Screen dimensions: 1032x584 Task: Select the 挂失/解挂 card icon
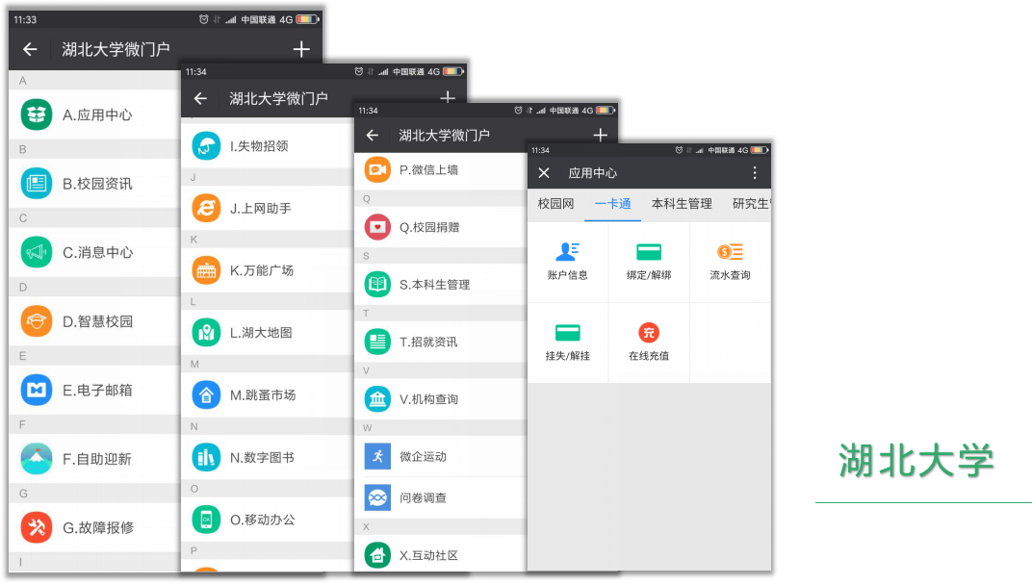[567, 333]
